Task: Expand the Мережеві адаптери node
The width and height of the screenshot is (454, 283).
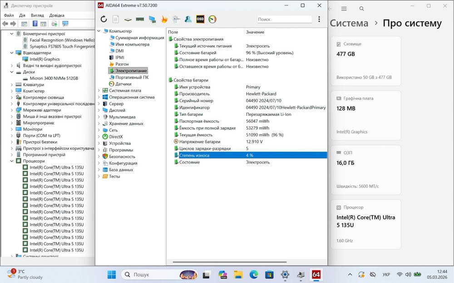Action: pyautogui.click(x=12, y=110)
